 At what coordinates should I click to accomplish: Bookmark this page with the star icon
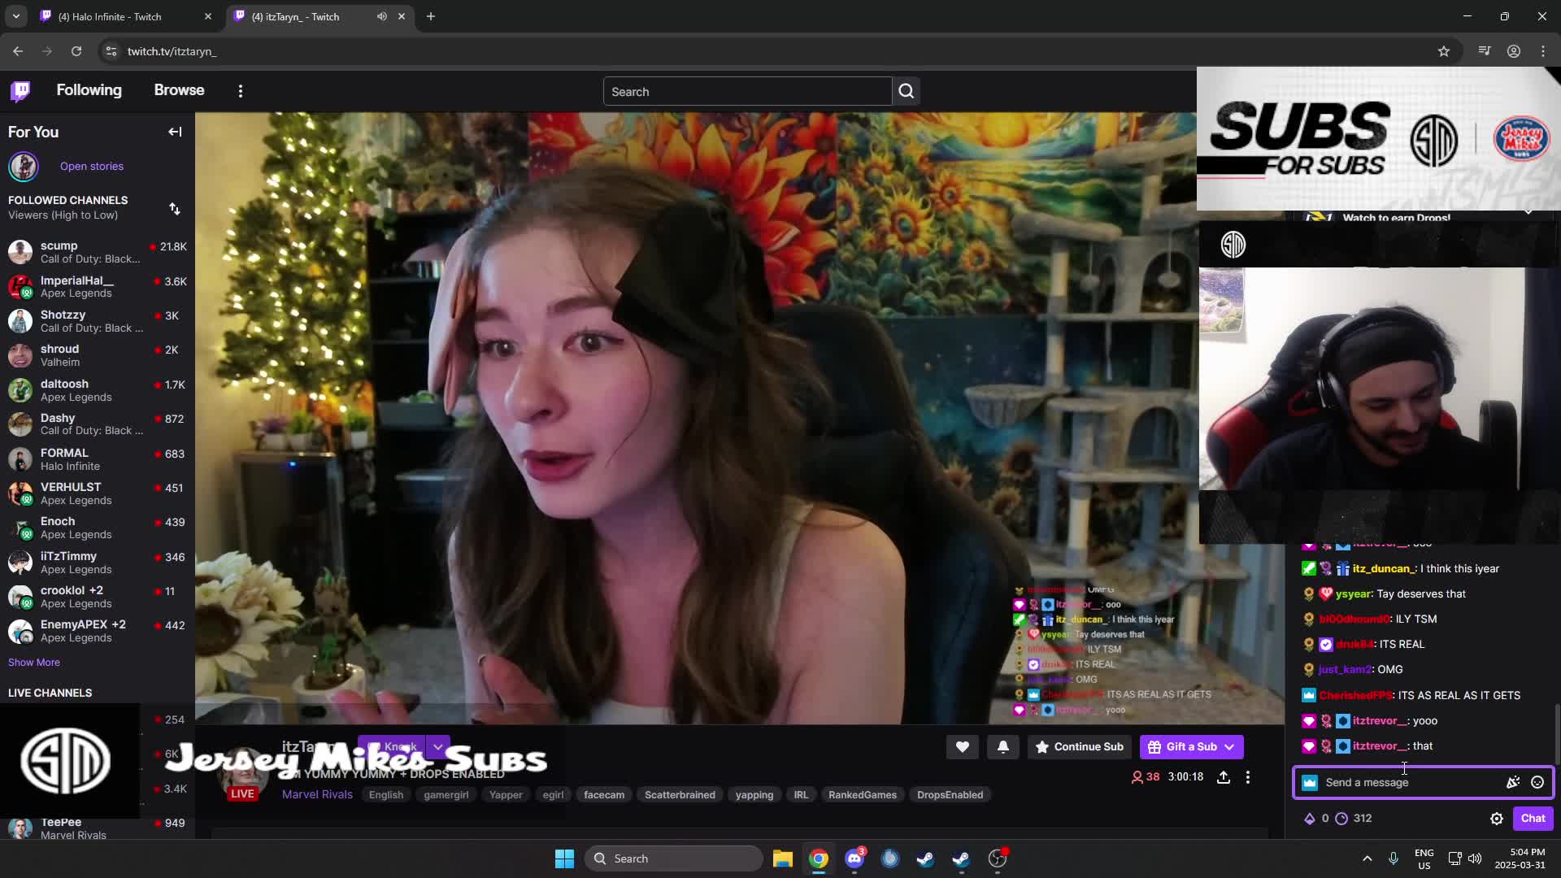[x=1444, y=51]
